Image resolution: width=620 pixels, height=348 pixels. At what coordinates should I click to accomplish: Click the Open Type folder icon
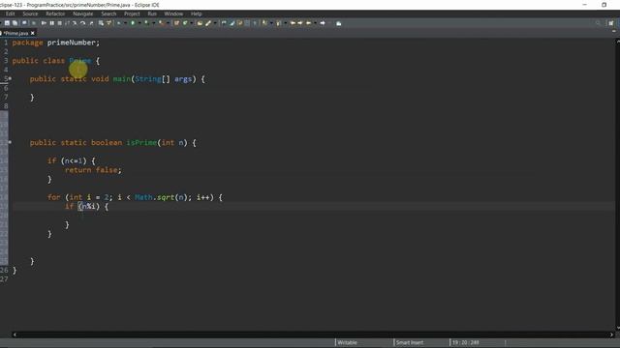[x=200, y=23]
